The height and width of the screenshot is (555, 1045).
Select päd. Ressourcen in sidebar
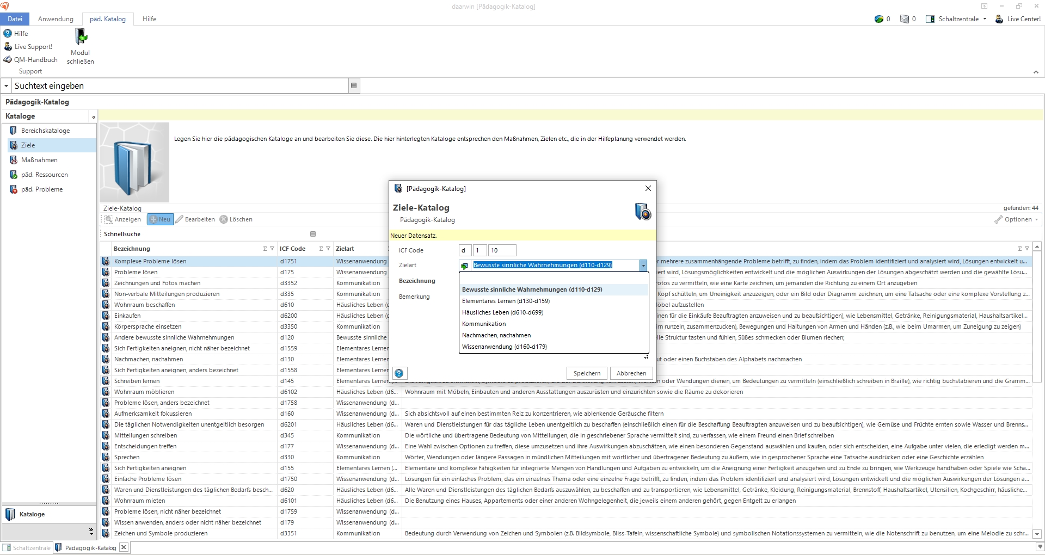44,175
